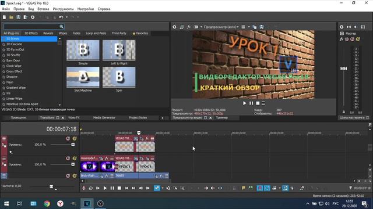373x209 pixels.
Task: Click the magnifier search icon
Action: [x=62, y=26]
